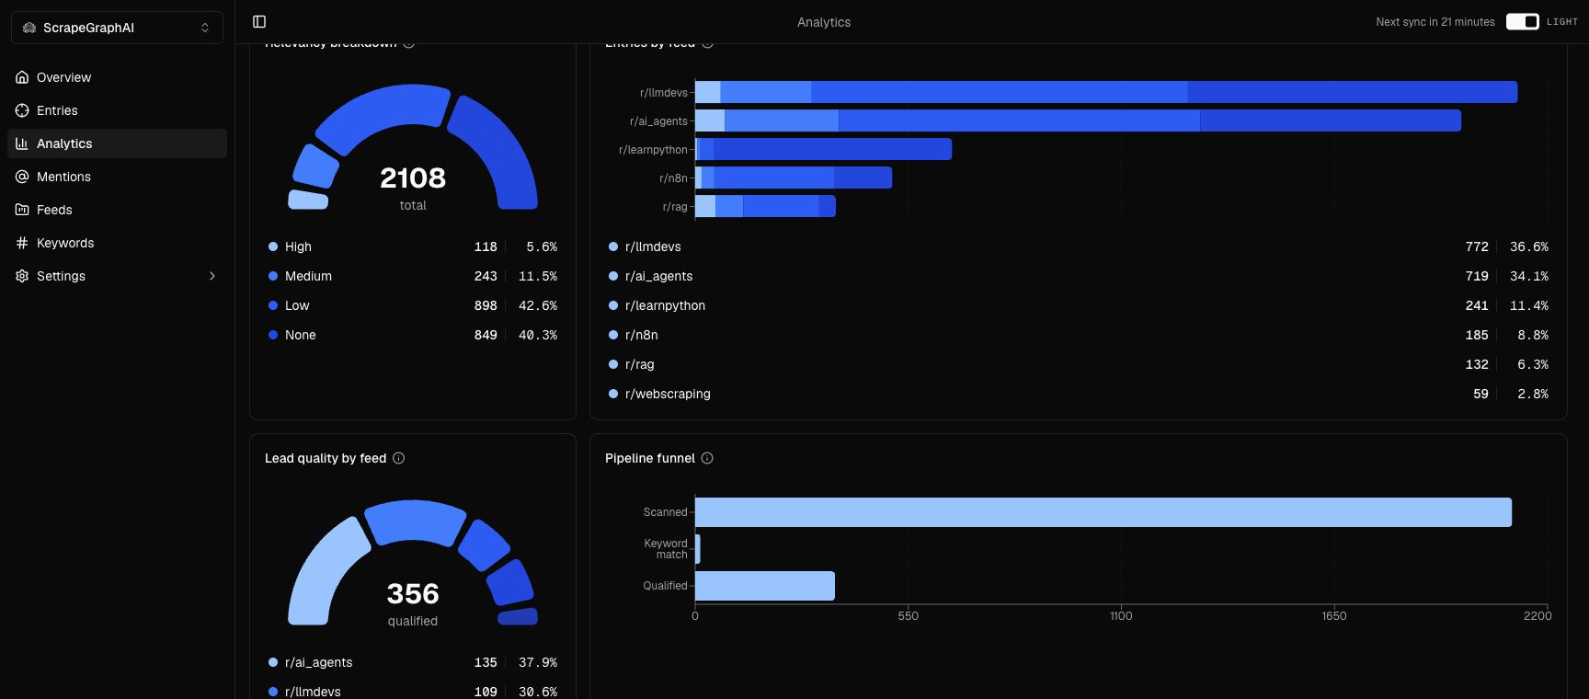Click the r/ai_agents percentage 34.1%

pos(1529,276)
